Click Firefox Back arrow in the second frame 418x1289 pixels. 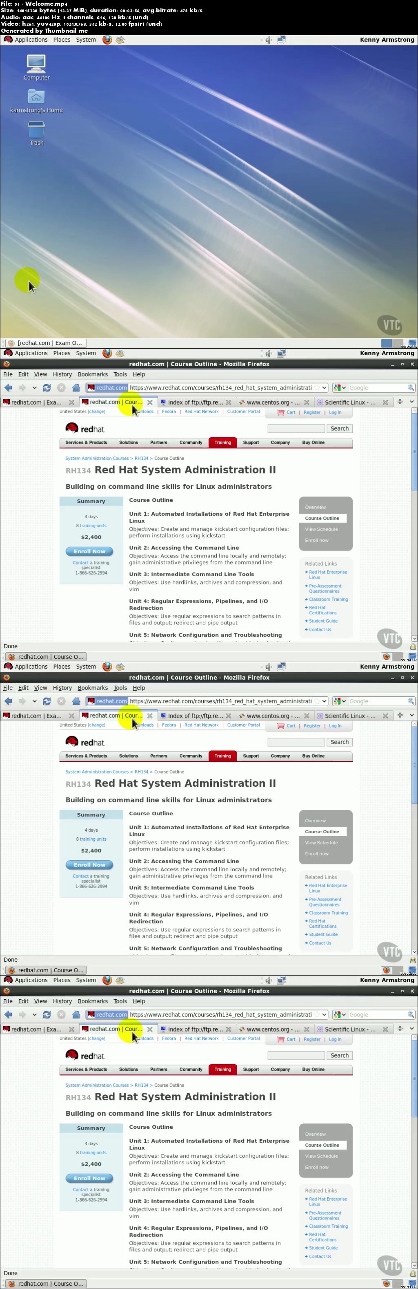8,387
